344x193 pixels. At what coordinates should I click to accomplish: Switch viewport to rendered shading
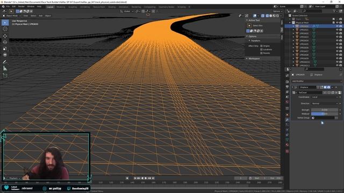277,16
